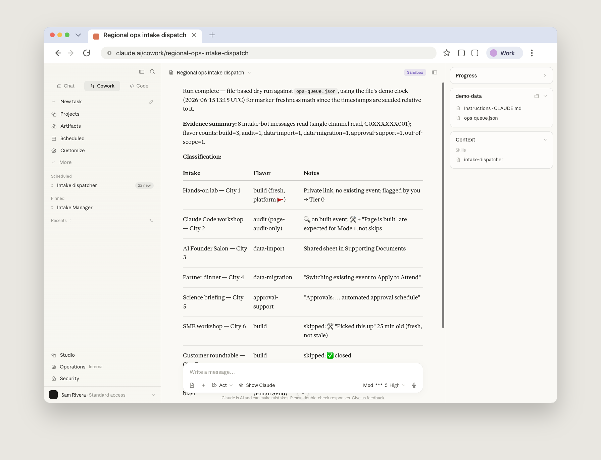Viewport: 601px width, 460px height.
Task: Open the Act mode dropdown
Action: tap(222, 385)
